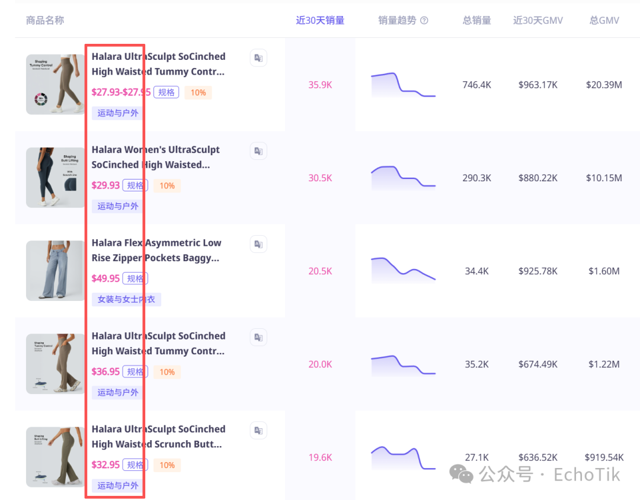Click 规格 button beside the $36.95 price
The width and height of the screenshot is (640, 500).
click(135, 372)
